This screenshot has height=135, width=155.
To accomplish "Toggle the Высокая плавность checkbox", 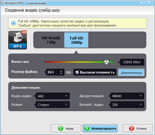I will 77,72.
